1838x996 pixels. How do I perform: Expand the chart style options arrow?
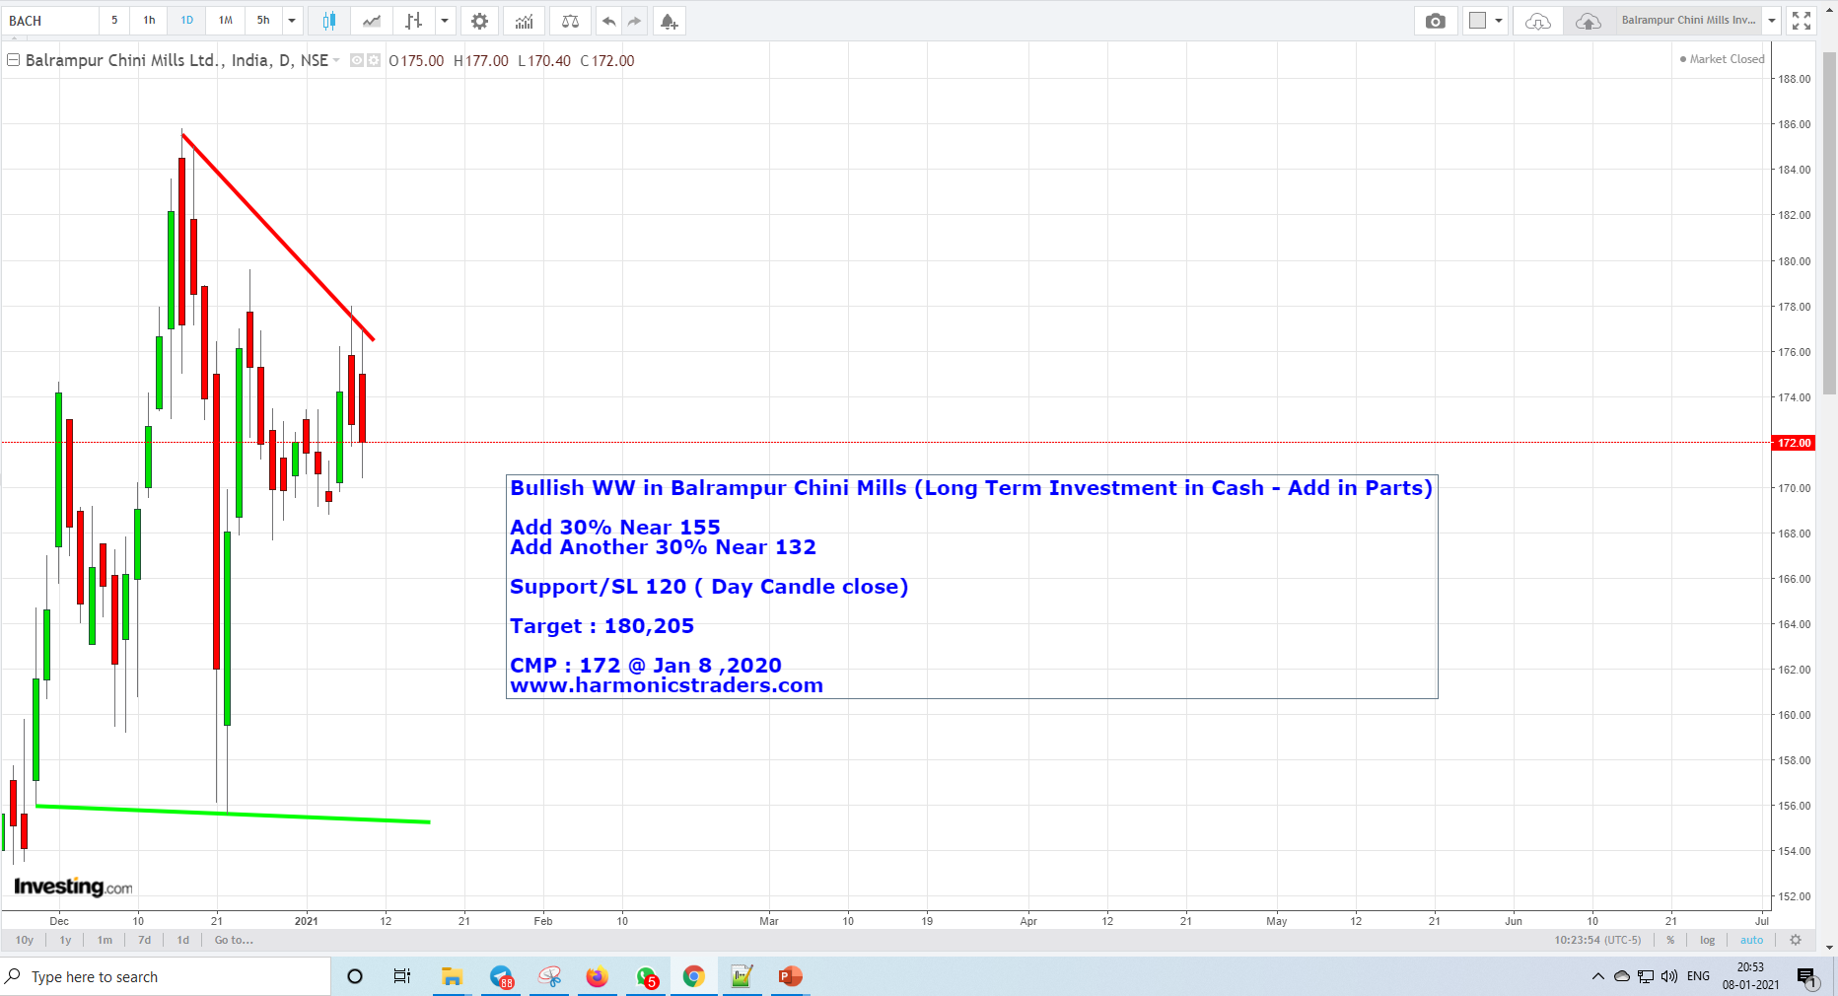(445, 20)
